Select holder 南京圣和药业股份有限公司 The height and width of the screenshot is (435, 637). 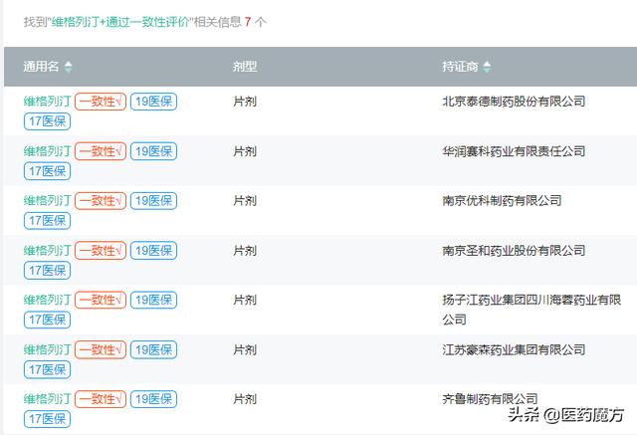[x=514, y=250]
